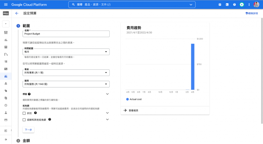Open the three-dot more options menu

coord(249,5)
